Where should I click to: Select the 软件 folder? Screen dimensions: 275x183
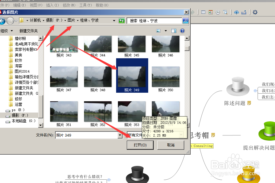(x=16, y=60)
